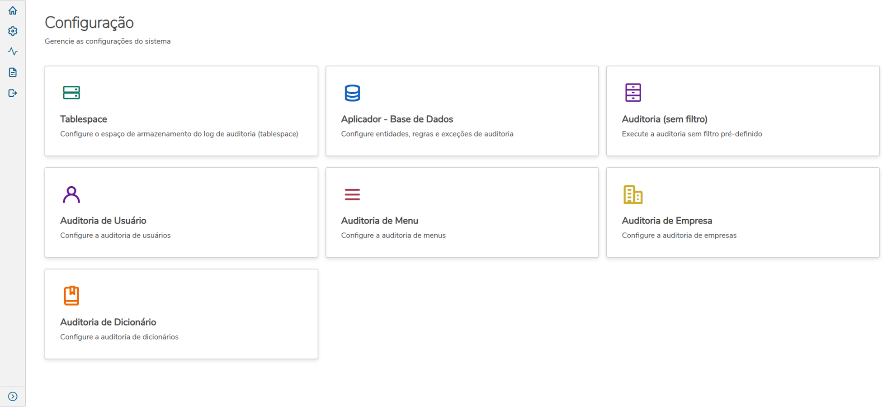Click the purple cabinet icon on Auditoria (sem filtro)
The image size is (892, 407).
pyautogui.click(x=633, y=92)
